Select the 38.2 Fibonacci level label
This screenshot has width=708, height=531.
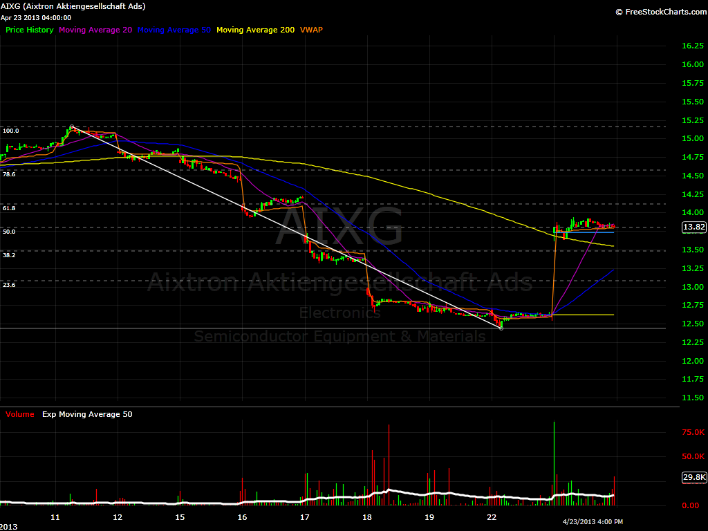click(x=8, y=255)
